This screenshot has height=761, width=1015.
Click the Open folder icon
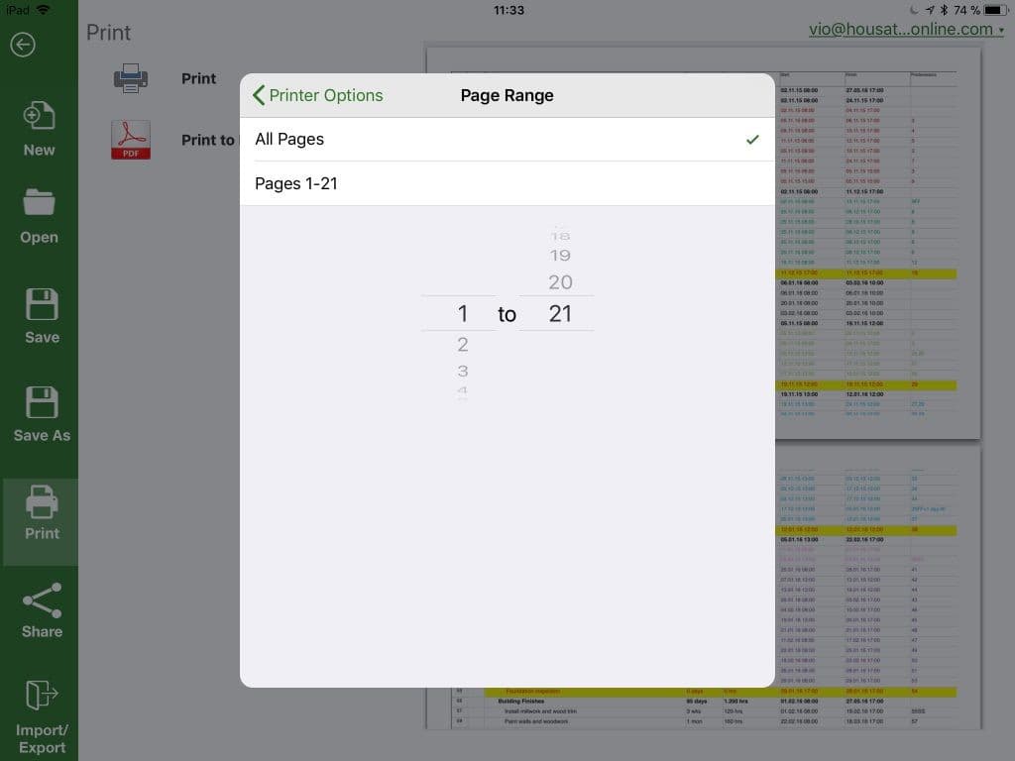[40, 203]
